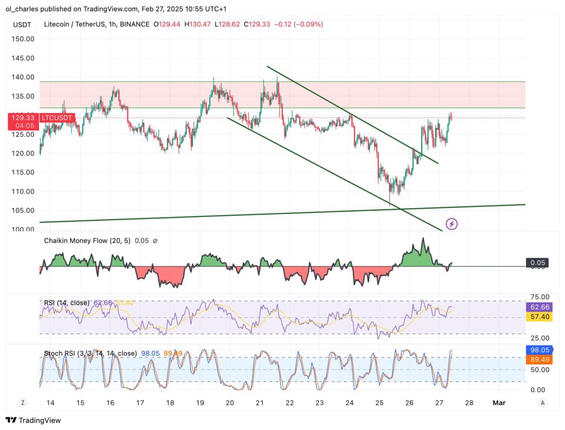Select the RSI (14, close) indicator legend

pos(67,303)
